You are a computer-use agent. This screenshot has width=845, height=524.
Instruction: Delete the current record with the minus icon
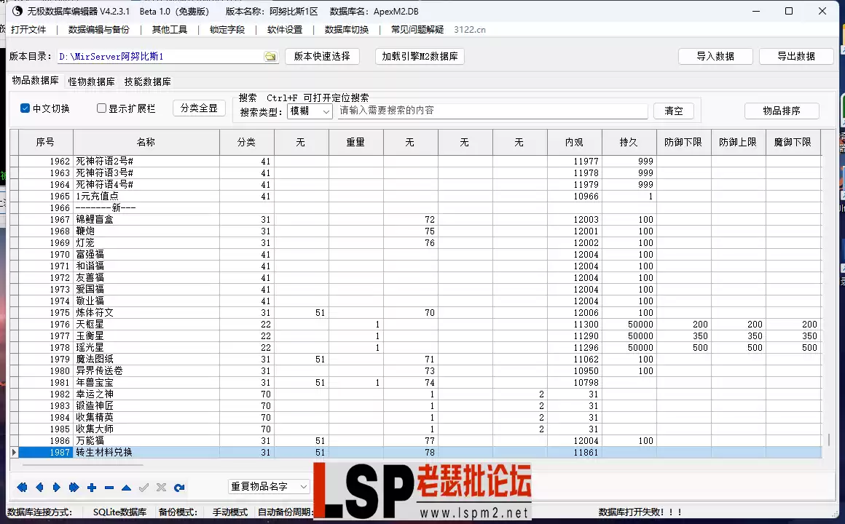pyautogui.click(x=108, y=488)
